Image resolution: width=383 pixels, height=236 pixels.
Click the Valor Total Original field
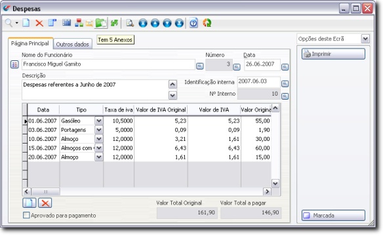click(187, 213)
